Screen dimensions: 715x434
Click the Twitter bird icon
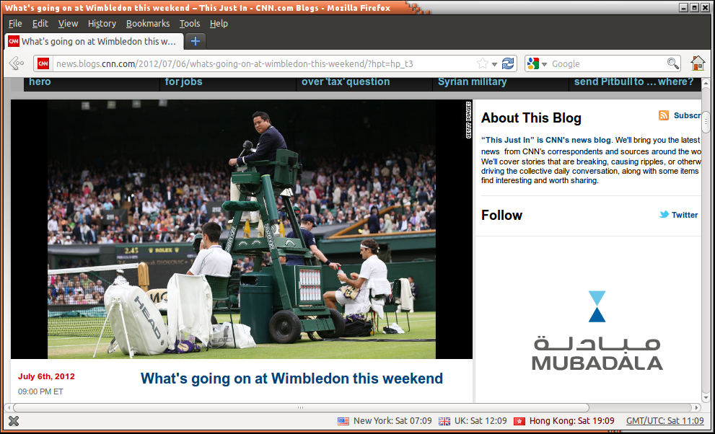coord(664,215)
